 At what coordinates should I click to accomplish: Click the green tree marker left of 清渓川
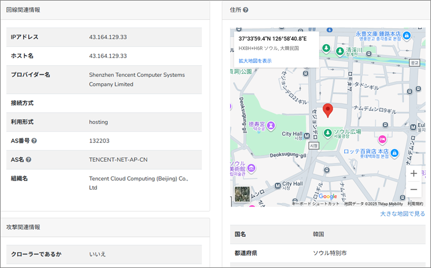[326, 49]
